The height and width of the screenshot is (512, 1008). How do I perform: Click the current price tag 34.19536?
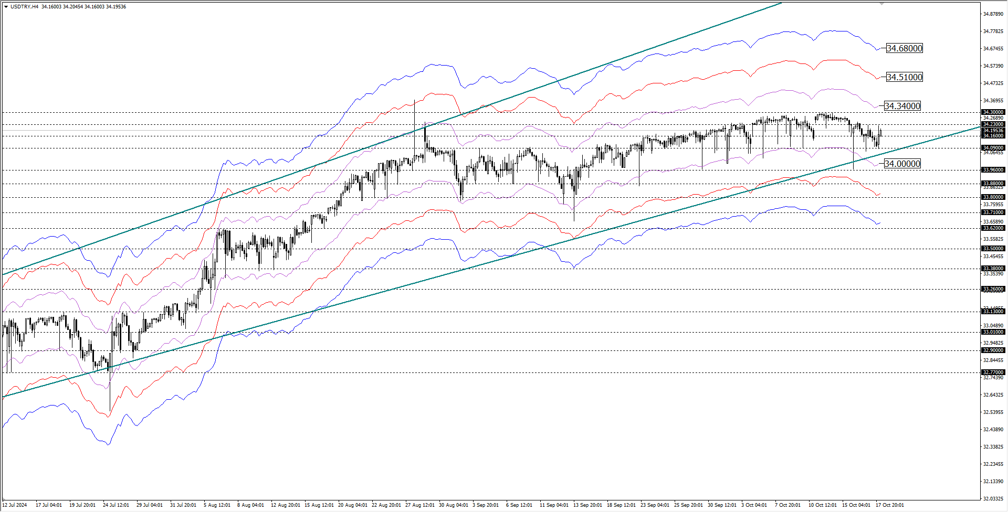993,130
